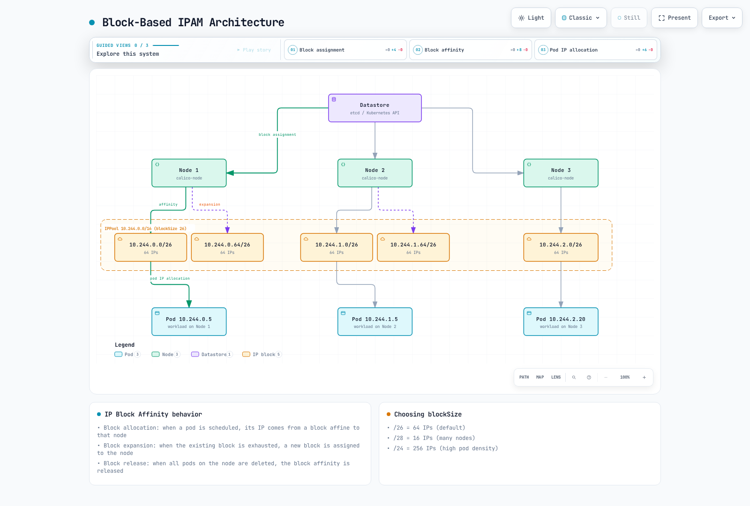This screenshot has width=750, height=506.
Task: Click the cloud icon on 10.244.0.64/26 block
Action: (197, 239)
